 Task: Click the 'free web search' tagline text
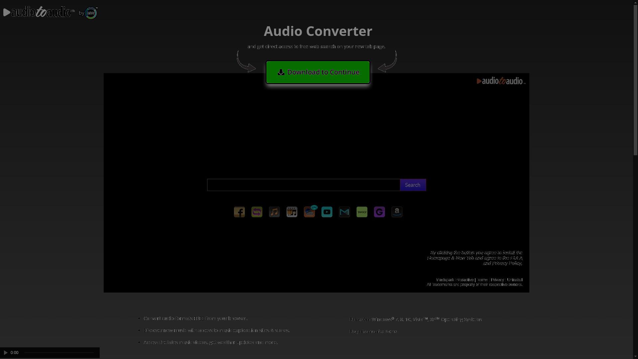[316, 47]
